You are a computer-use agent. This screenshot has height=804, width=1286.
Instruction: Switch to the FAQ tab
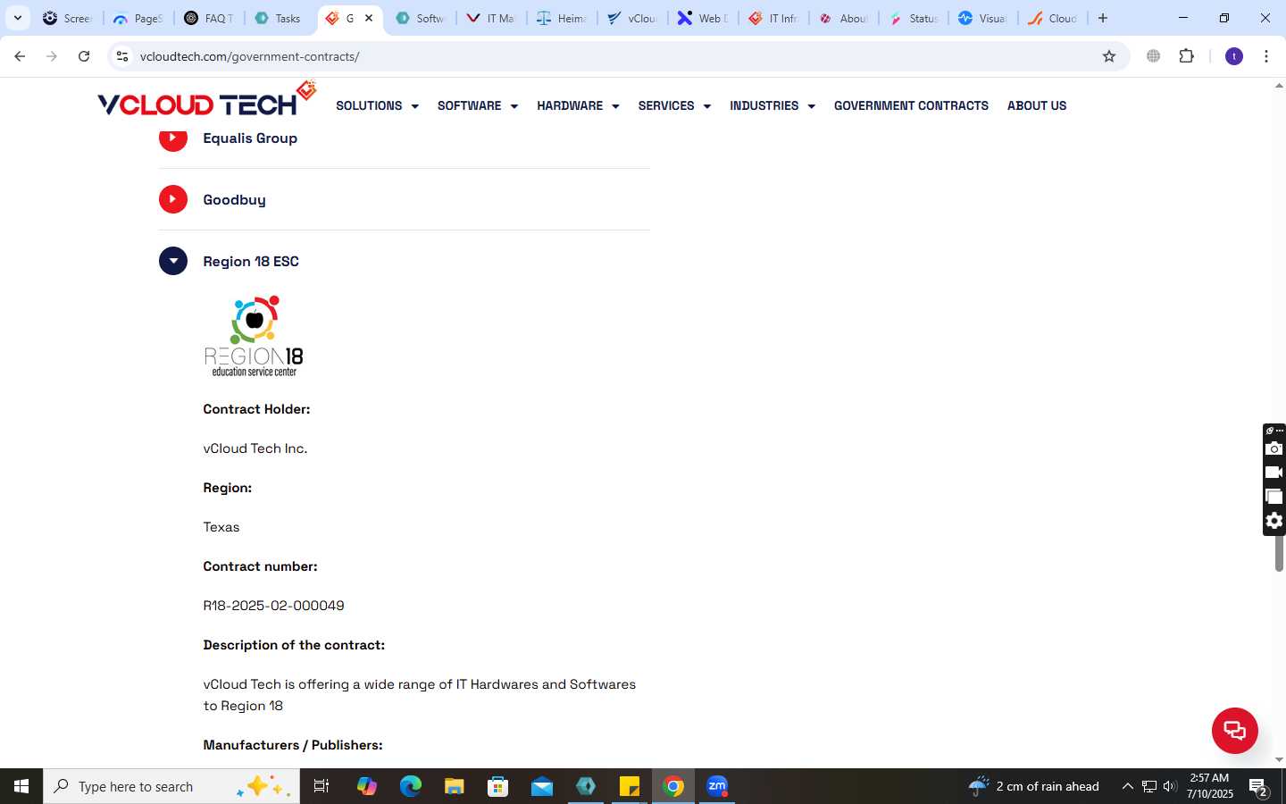(x=208, y=18)
